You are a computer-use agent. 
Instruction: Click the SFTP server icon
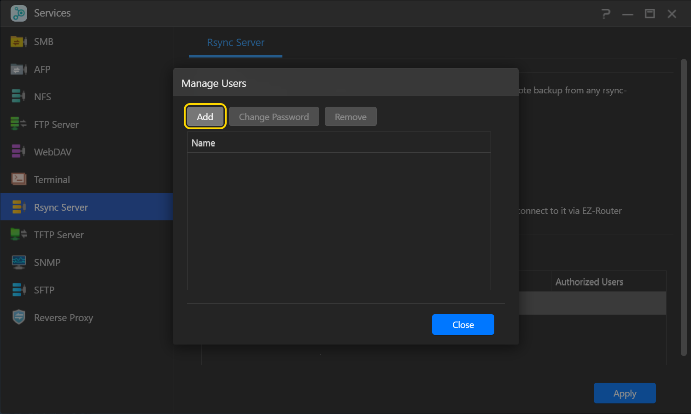(x=18, y=290)
